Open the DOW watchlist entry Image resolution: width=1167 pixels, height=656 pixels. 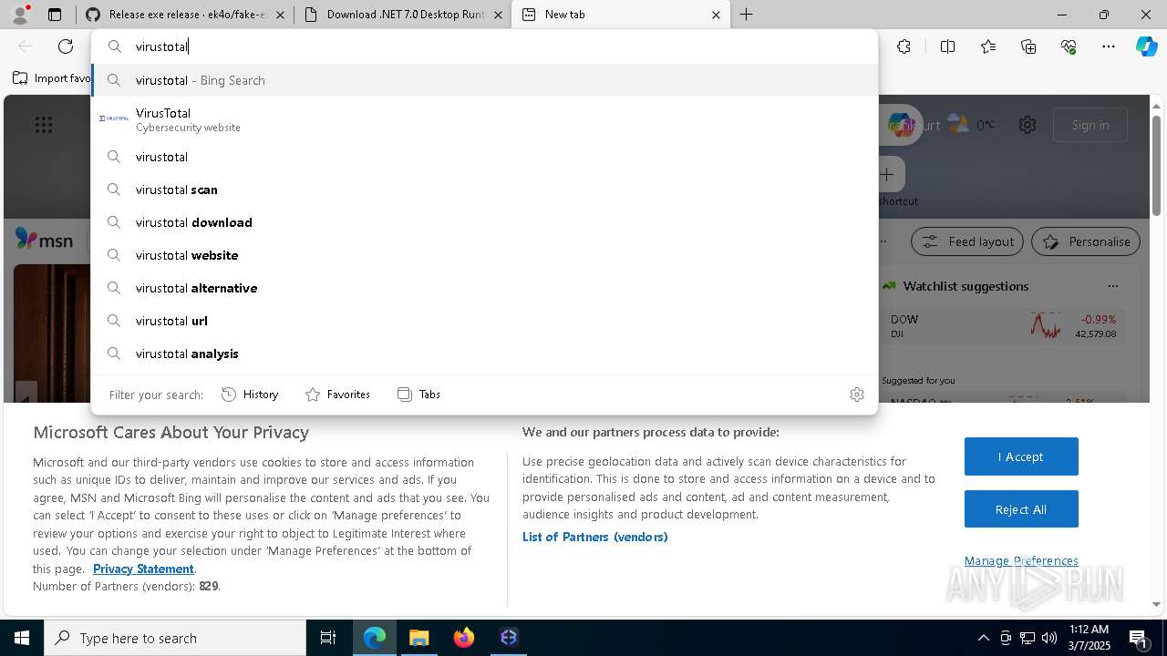1003,325
